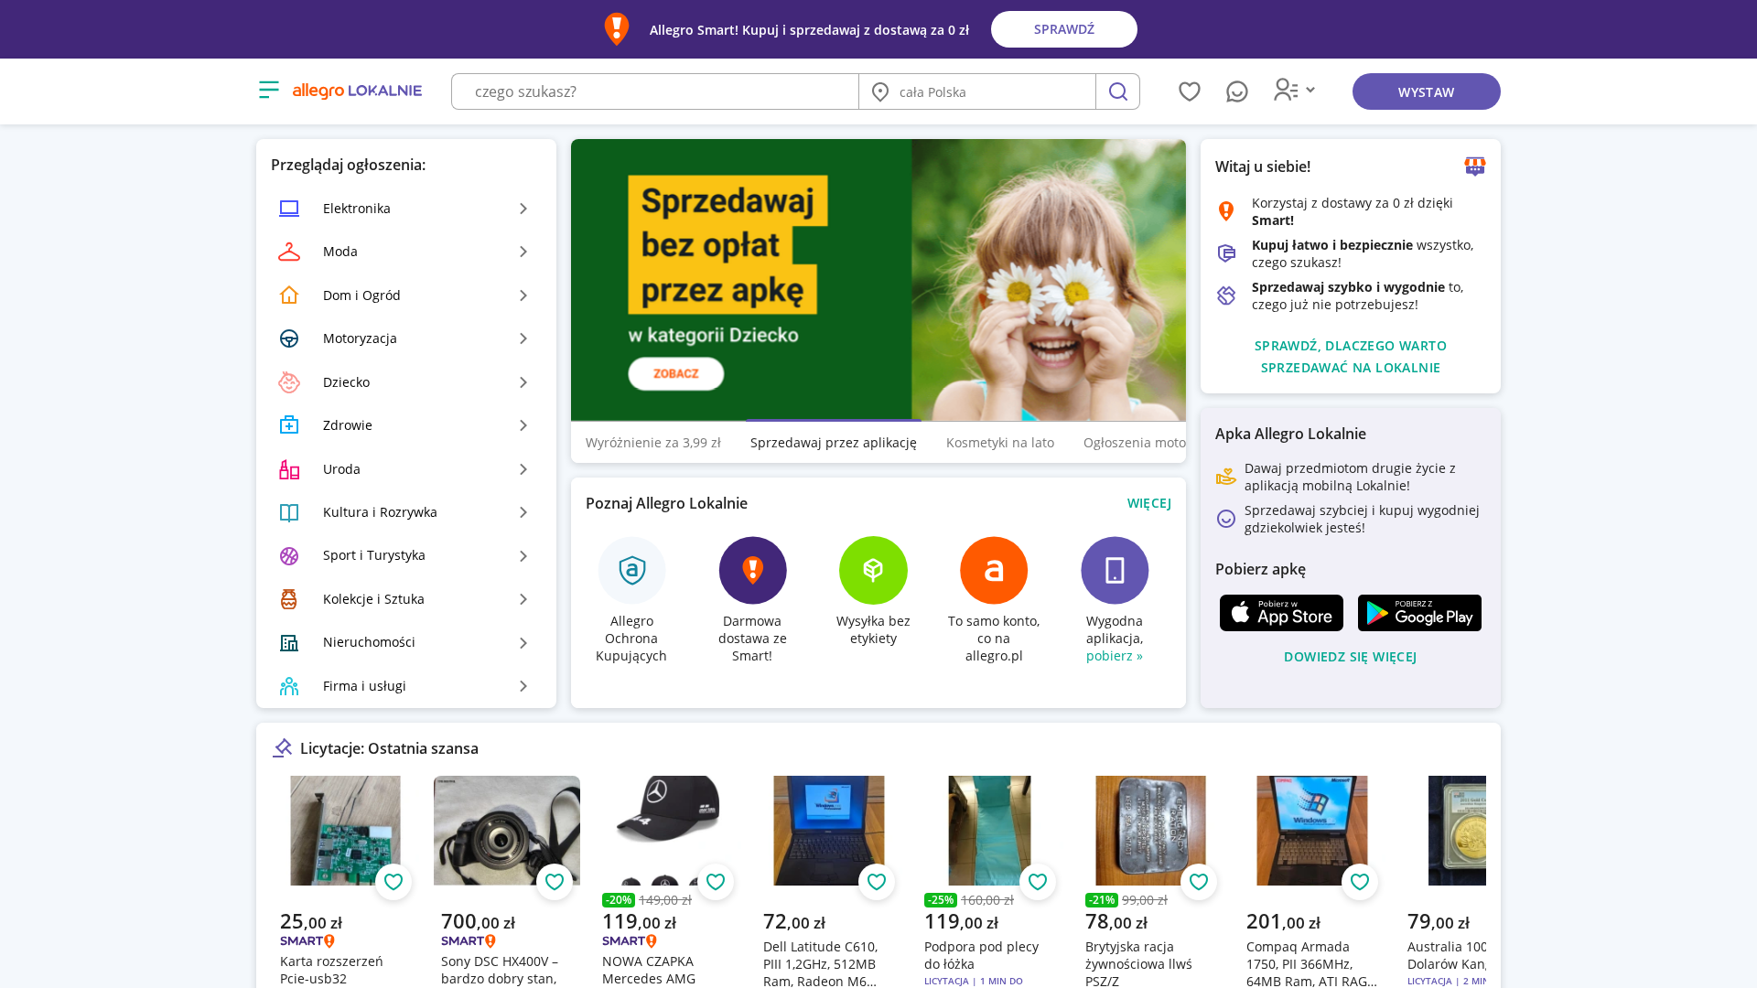Open the Sony DSC HX400V camera thumbnail
This screenshot has height=988, width=1757.
click(x=507, y=831)
